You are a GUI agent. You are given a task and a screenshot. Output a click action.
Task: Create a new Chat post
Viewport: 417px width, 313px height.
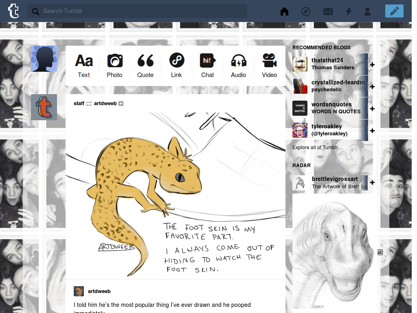(207, 66)
